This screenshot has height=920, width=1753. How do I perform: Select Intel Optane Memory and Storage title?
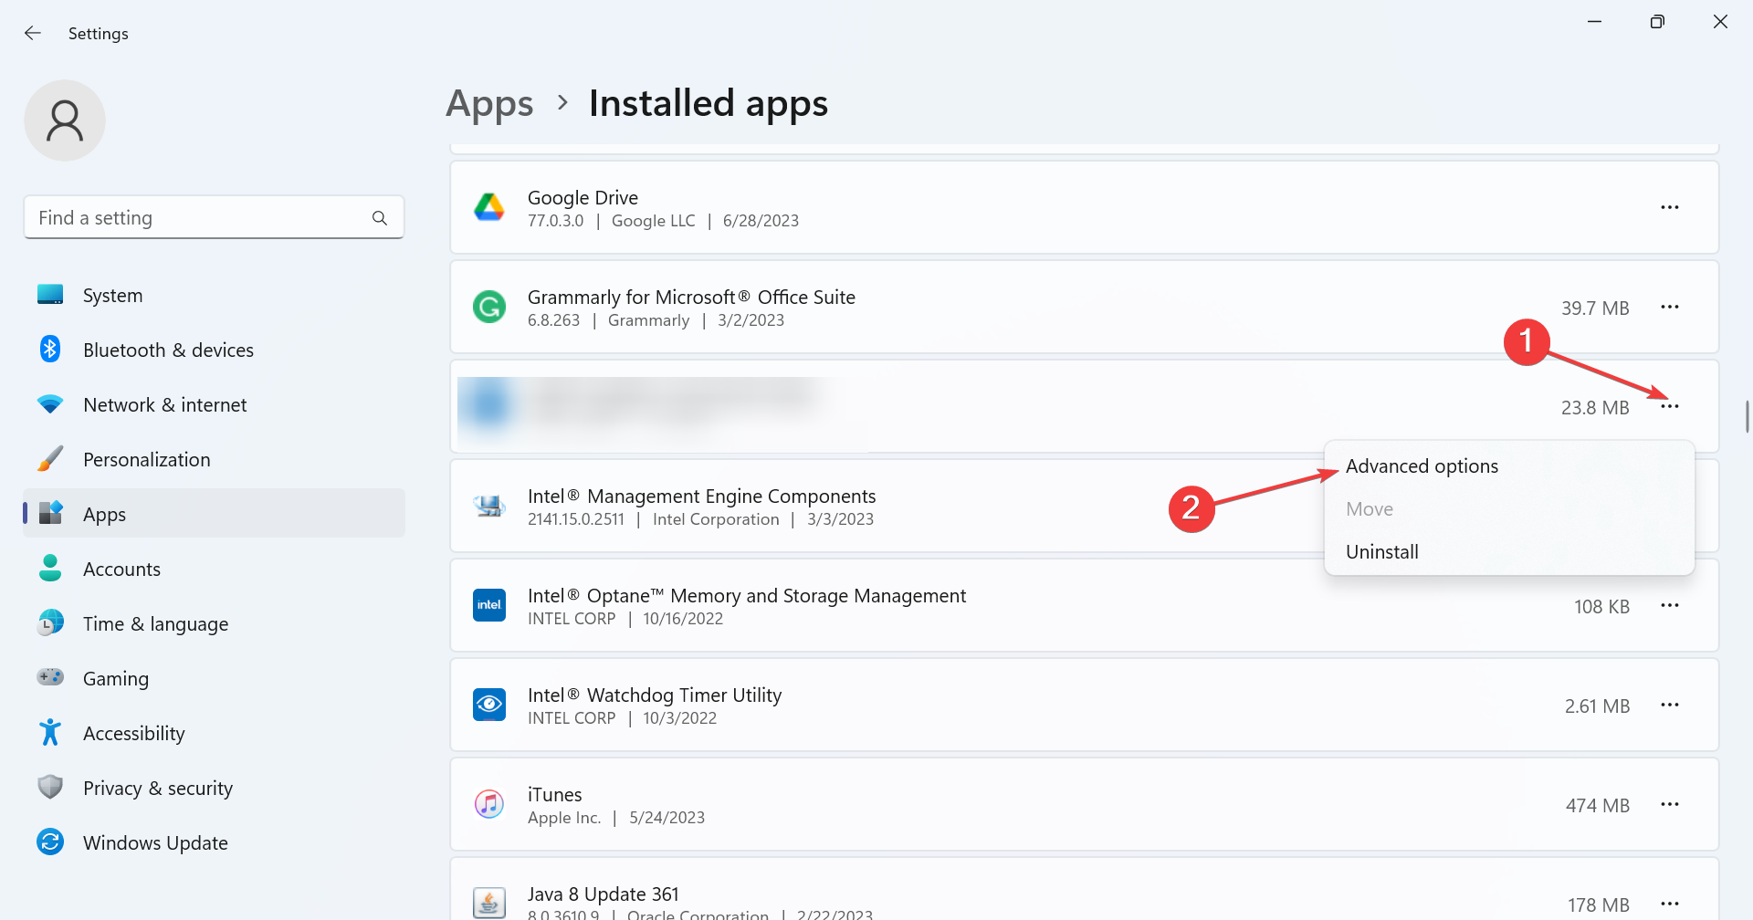pos(747,595)
